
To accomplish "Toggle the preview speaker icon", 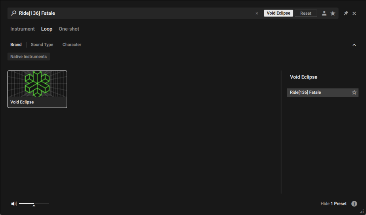I will tap(14, 204).
